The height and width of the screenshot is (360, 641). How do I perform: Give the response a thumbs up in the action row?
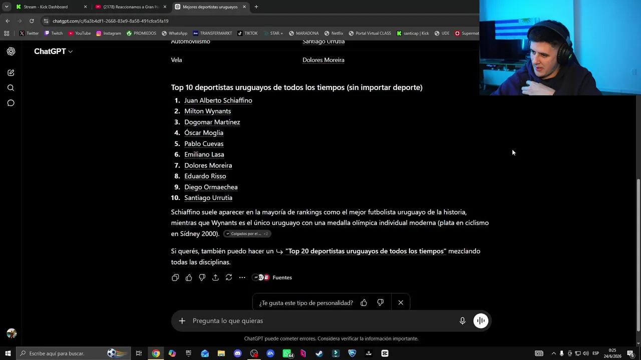tap(189, 277)
